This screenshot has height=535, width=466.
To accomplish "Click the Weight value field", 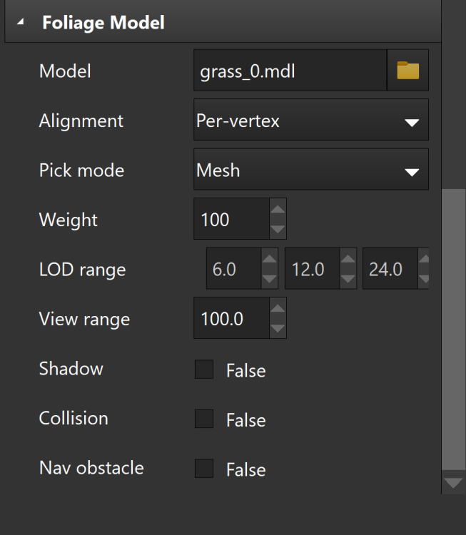I will 231,220.
